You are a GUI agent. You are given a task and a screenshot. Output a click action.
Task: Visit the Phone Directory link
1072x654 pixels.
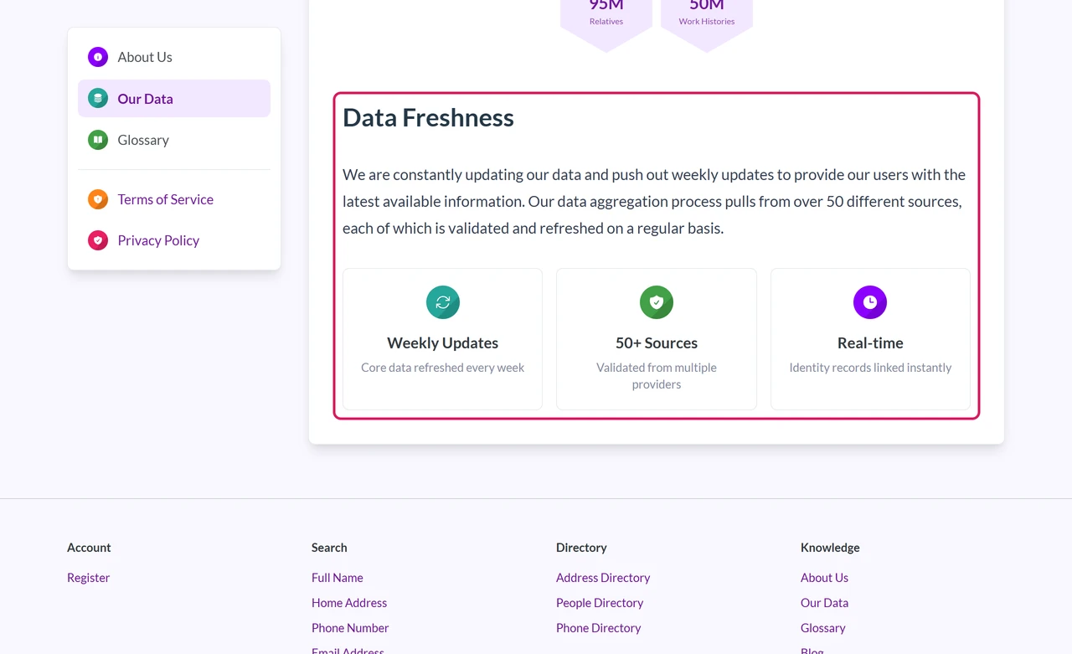click(599, 628)
